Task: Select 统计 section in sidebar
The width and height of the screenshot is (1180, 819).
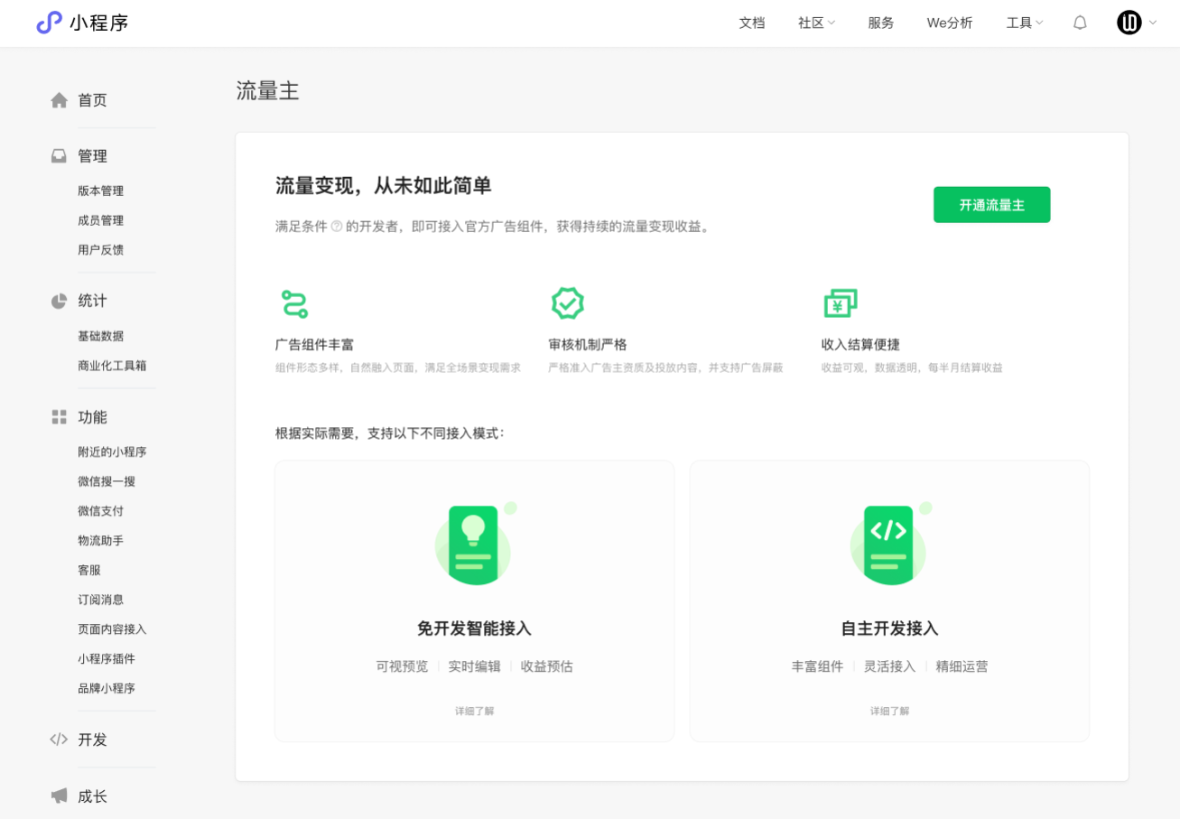Action: 92,301
